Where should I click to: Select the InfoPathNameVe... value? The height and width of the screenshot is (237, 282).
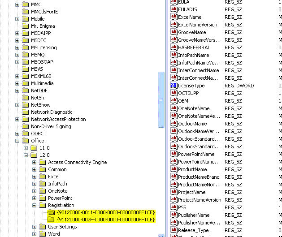(x=199, y=63)
